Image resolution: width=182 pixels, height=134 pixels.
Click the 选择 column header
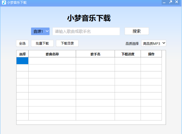[x=22, y=54]
